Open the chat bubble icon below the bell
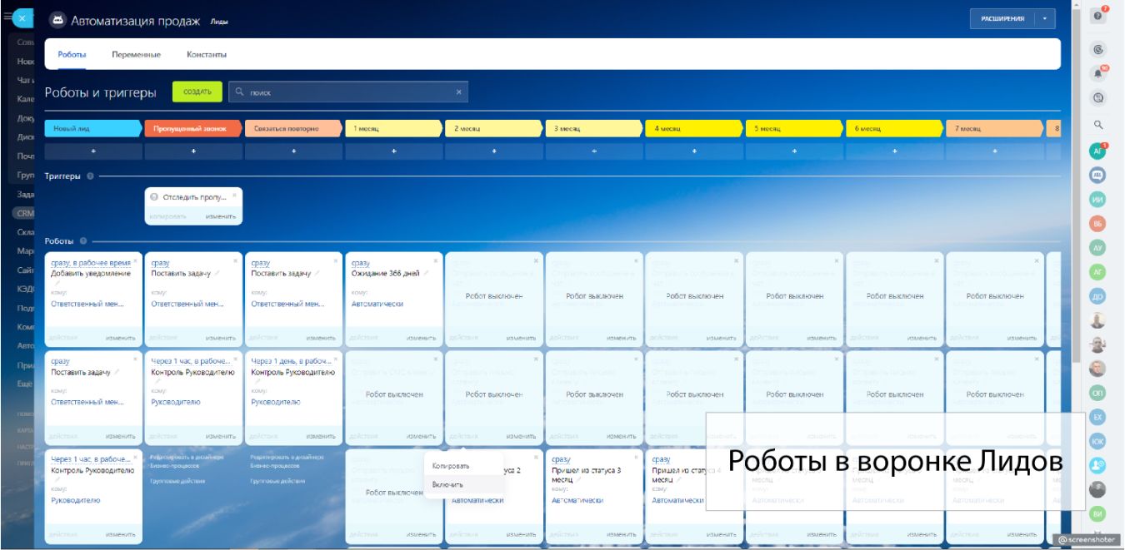The image size is (1125, 550). (x=1098, y=98)
